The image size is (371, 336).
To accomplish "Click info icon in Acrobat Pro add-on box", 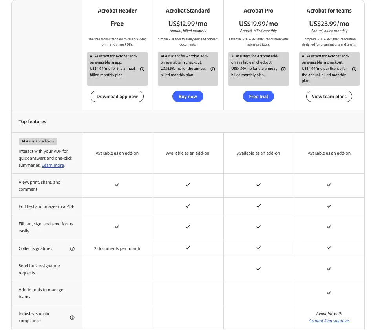I will [x=283, y=69].
